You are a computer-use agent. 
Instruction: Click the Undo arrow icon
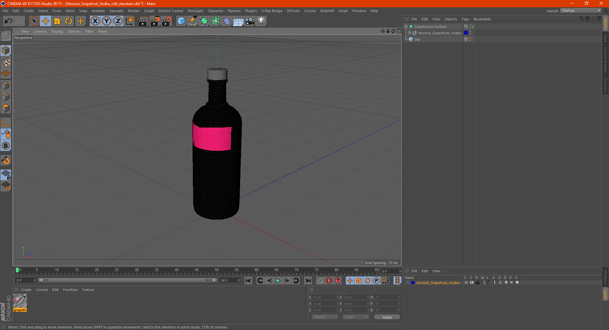coord(9,21)
